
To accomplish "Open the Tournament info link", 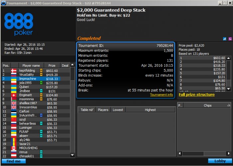I will pos(161,95).
